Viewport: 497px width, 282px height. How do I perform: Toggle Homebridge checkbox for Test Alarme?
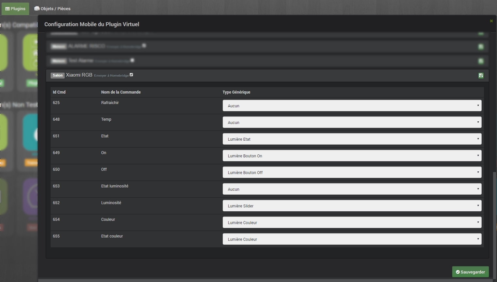coord(132,60)
